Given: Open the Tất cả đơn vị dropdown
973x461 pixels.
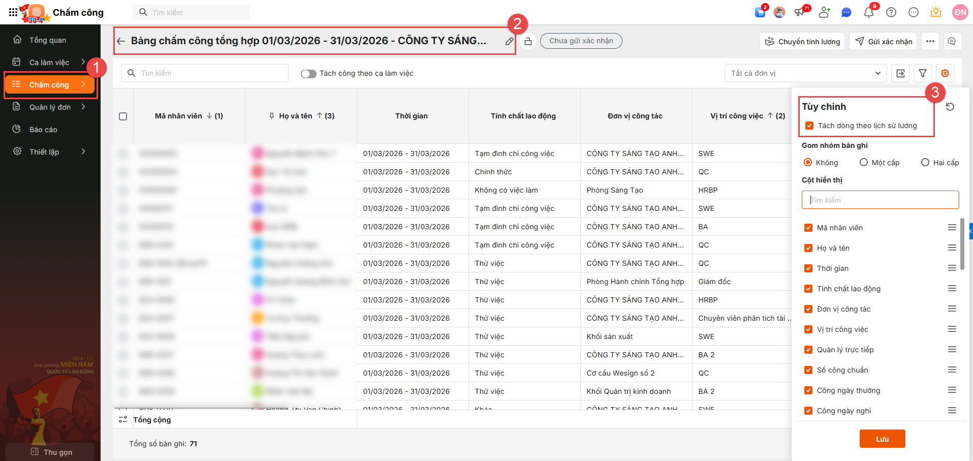Looking at the screenshot, I should point(805,73).
